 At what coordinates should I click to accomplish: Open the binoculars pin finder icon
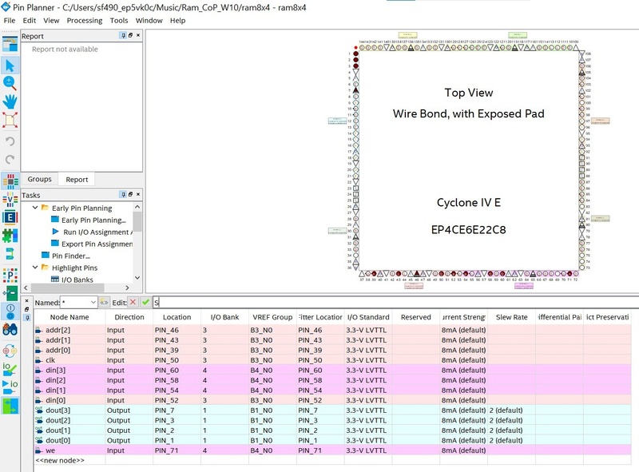(x=10, y=329)
